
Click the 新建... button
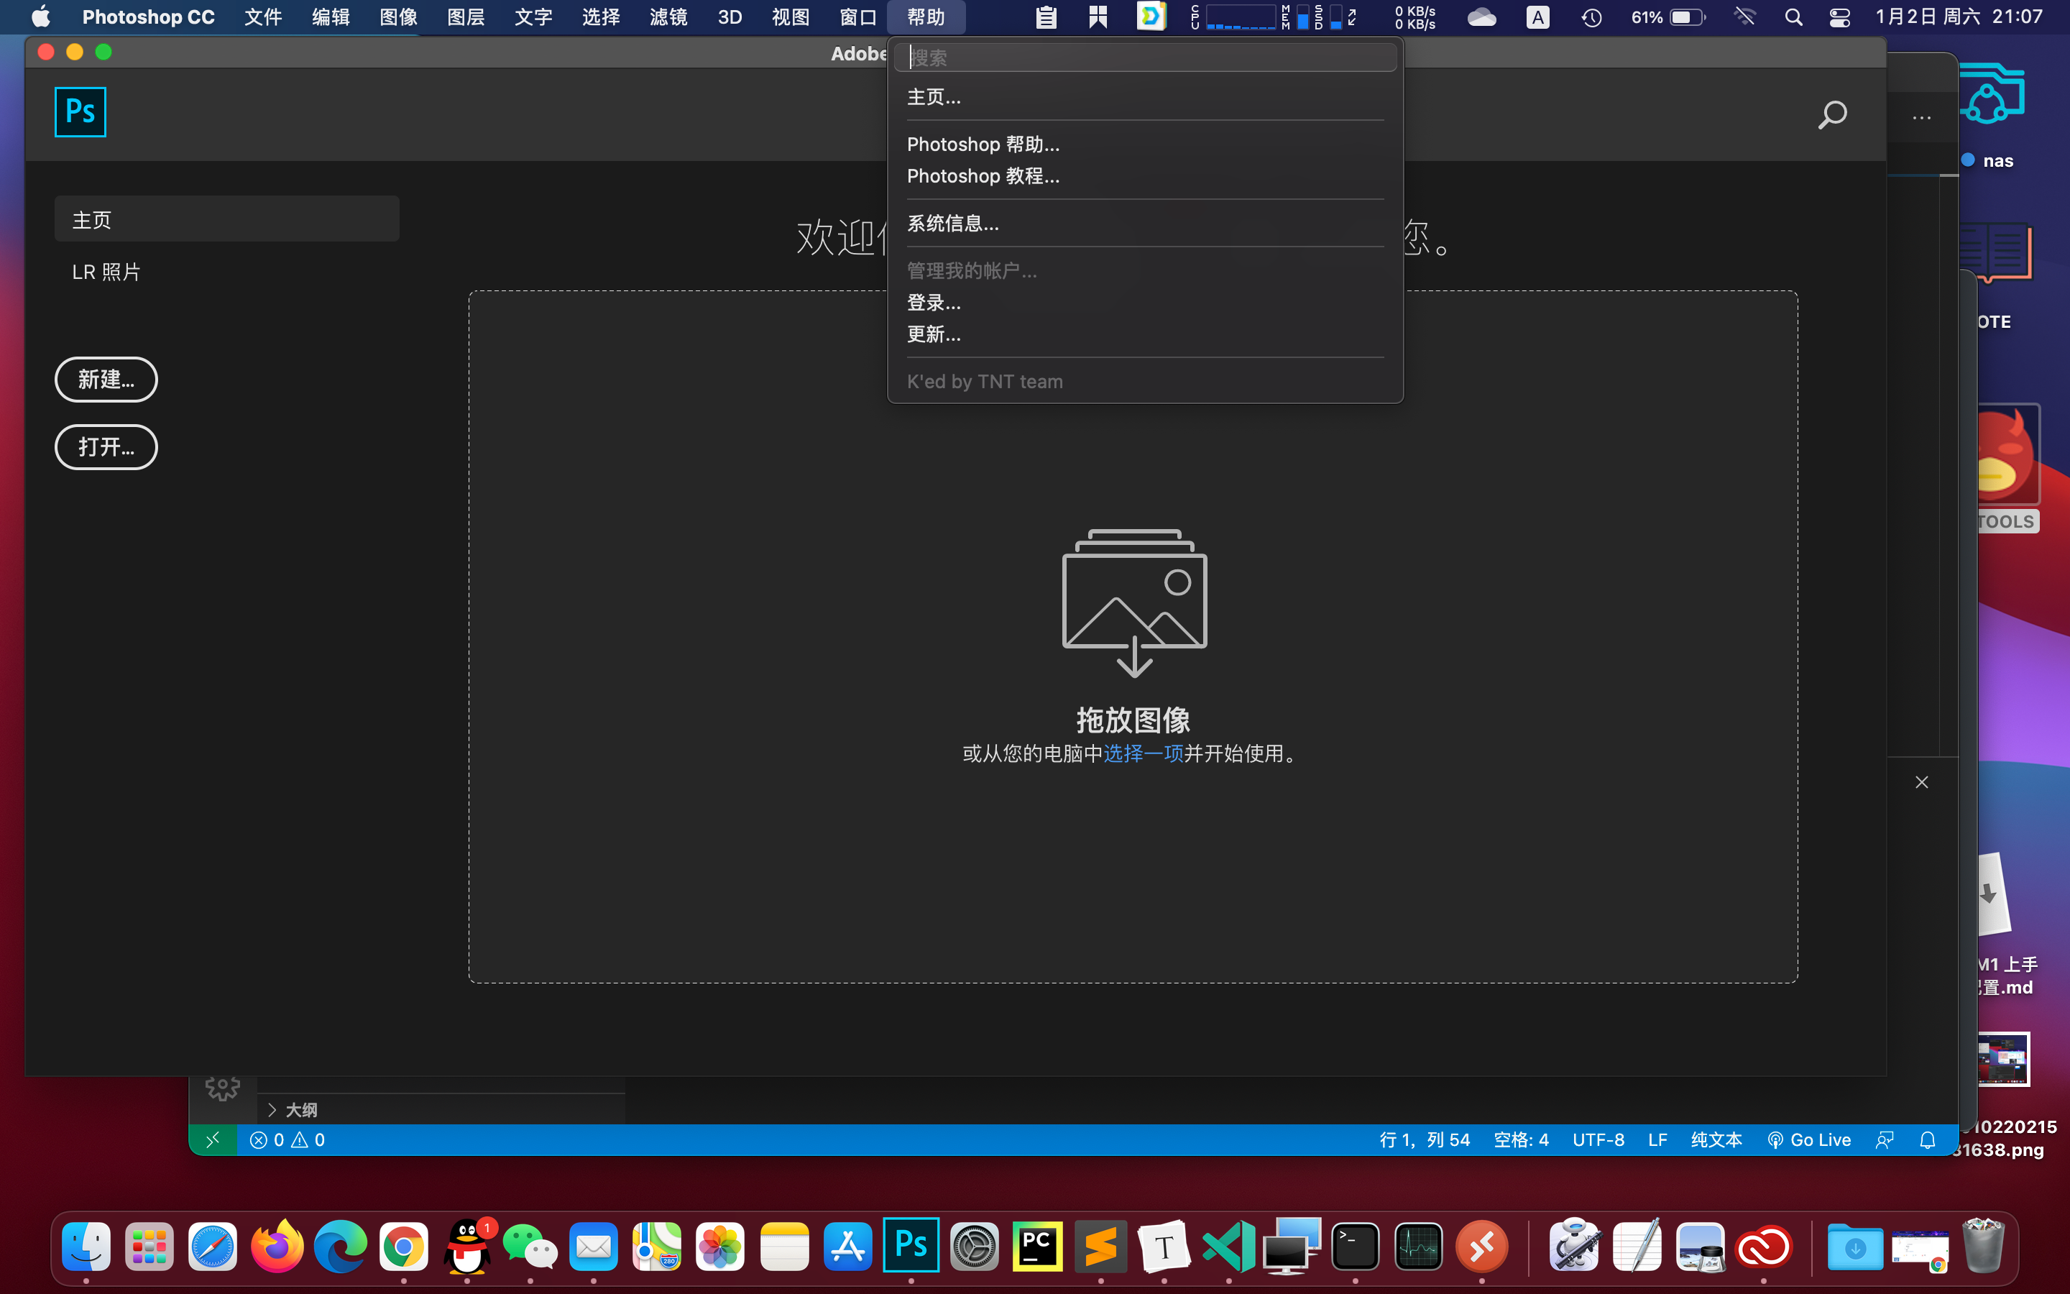tap(106, 379)
